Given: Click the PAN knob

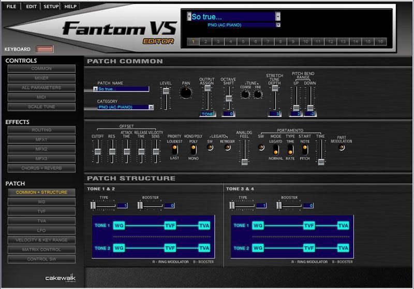Looking at the screenshot, I should 186,93.
